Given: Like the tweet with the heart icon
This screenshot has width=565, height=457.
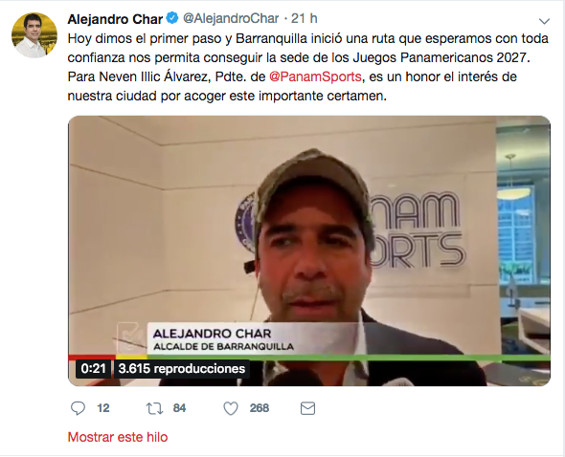Looking at the screenshot, I should coord(231,409).
